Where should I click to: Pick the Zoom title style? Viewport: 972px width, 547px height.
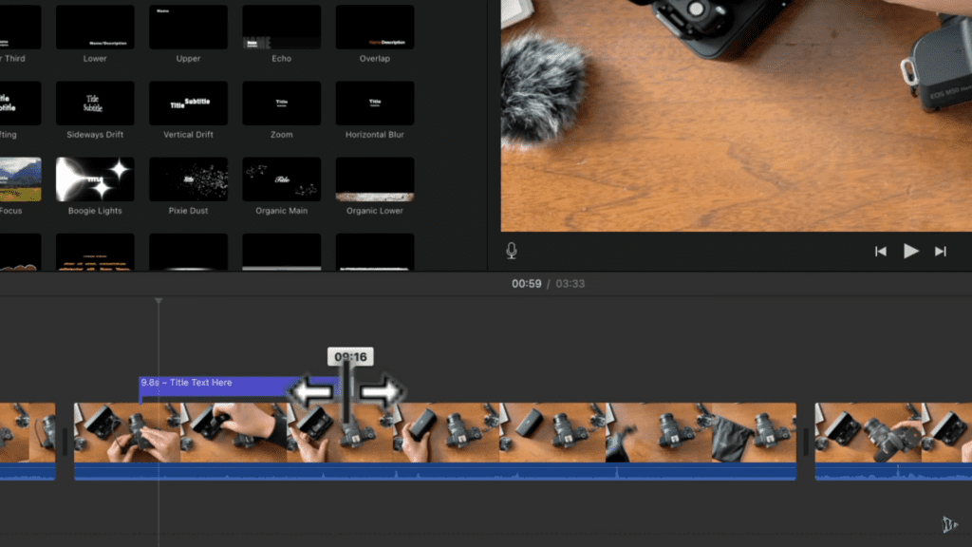click(x=281, y=103)
